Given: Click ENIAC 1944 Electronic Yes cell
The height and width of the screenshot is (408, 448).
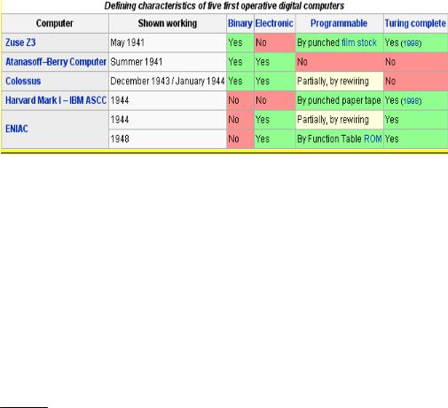Looking at the screenshot, I should click(275, 120).
